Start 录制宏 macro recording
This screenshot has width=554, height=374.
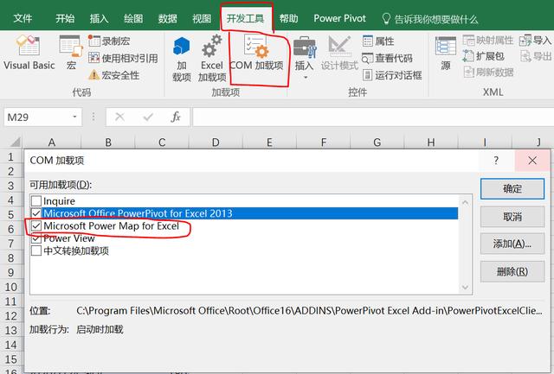click(109, 41)
